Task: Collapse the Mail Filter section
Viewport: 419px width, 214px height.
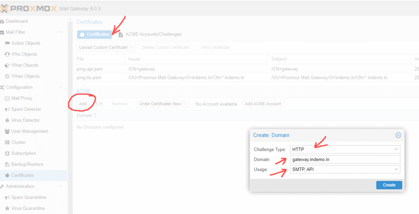Action: coord(61,32)
